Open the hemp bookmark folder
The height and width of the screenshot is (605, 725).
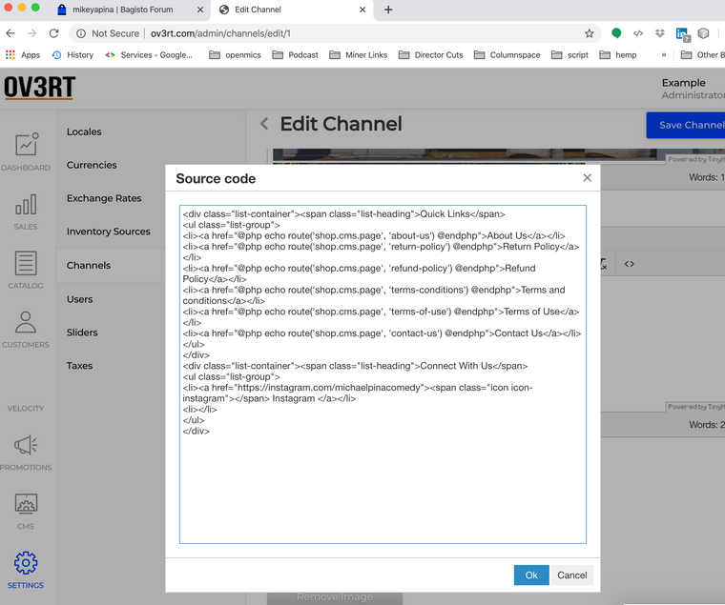click(618, 55)
